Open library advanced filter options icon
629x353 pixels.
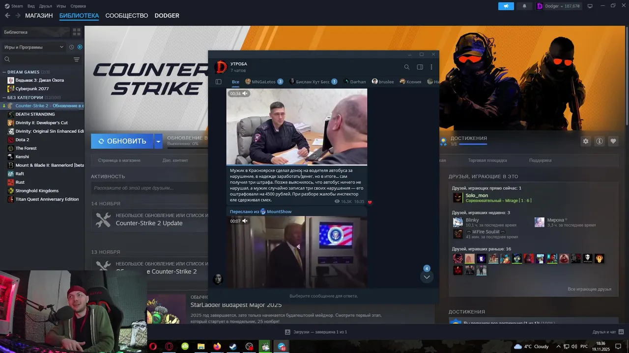pos(77,59)
